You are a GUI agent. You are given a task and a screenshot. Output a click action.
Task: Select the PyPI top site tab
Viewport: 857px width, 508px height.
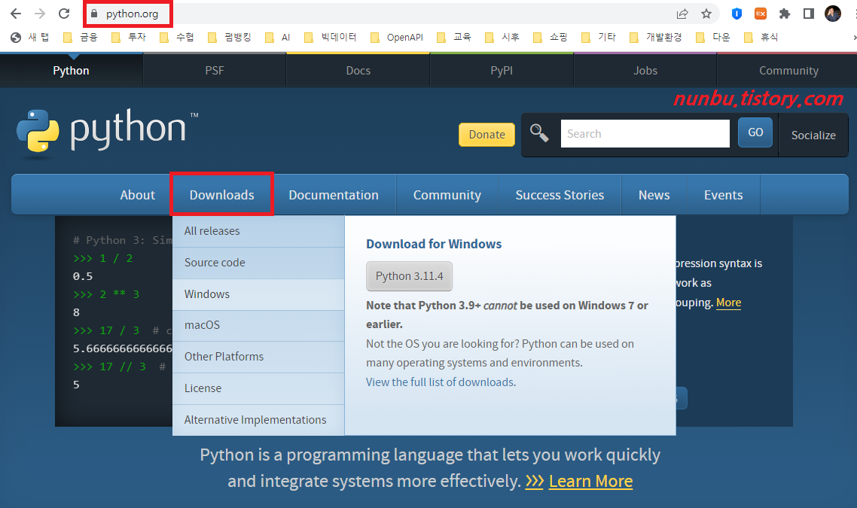(502, 71)
